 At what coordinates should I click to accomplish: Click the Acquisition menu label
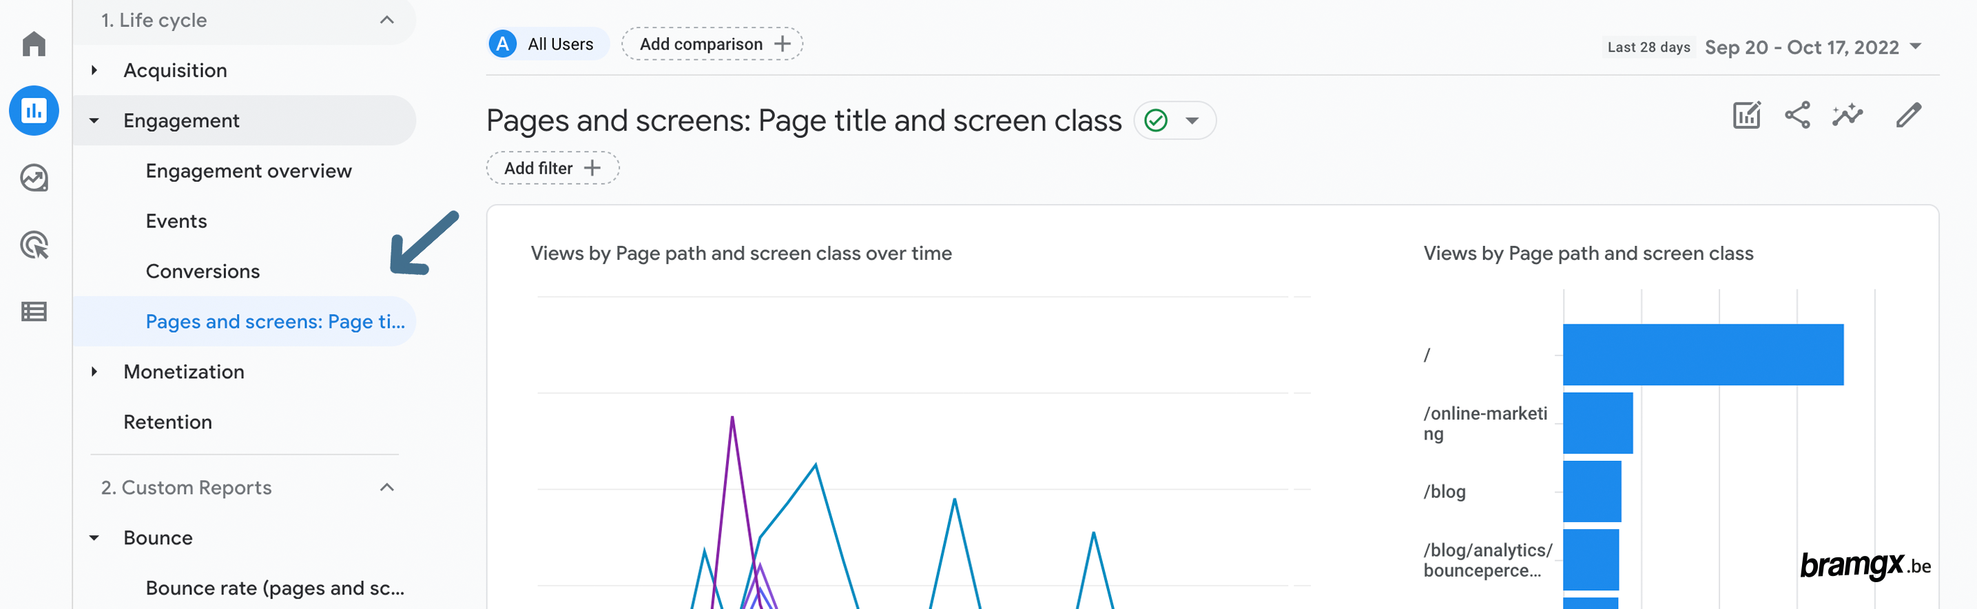[x=175, y=70]
